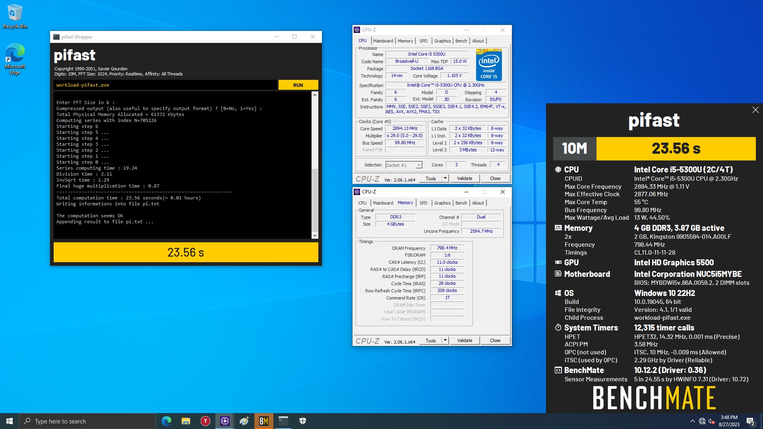763x429 pixels.
Task: Click the taskbar clock showing 3:48 PM
Action: (x=729, y=421)
